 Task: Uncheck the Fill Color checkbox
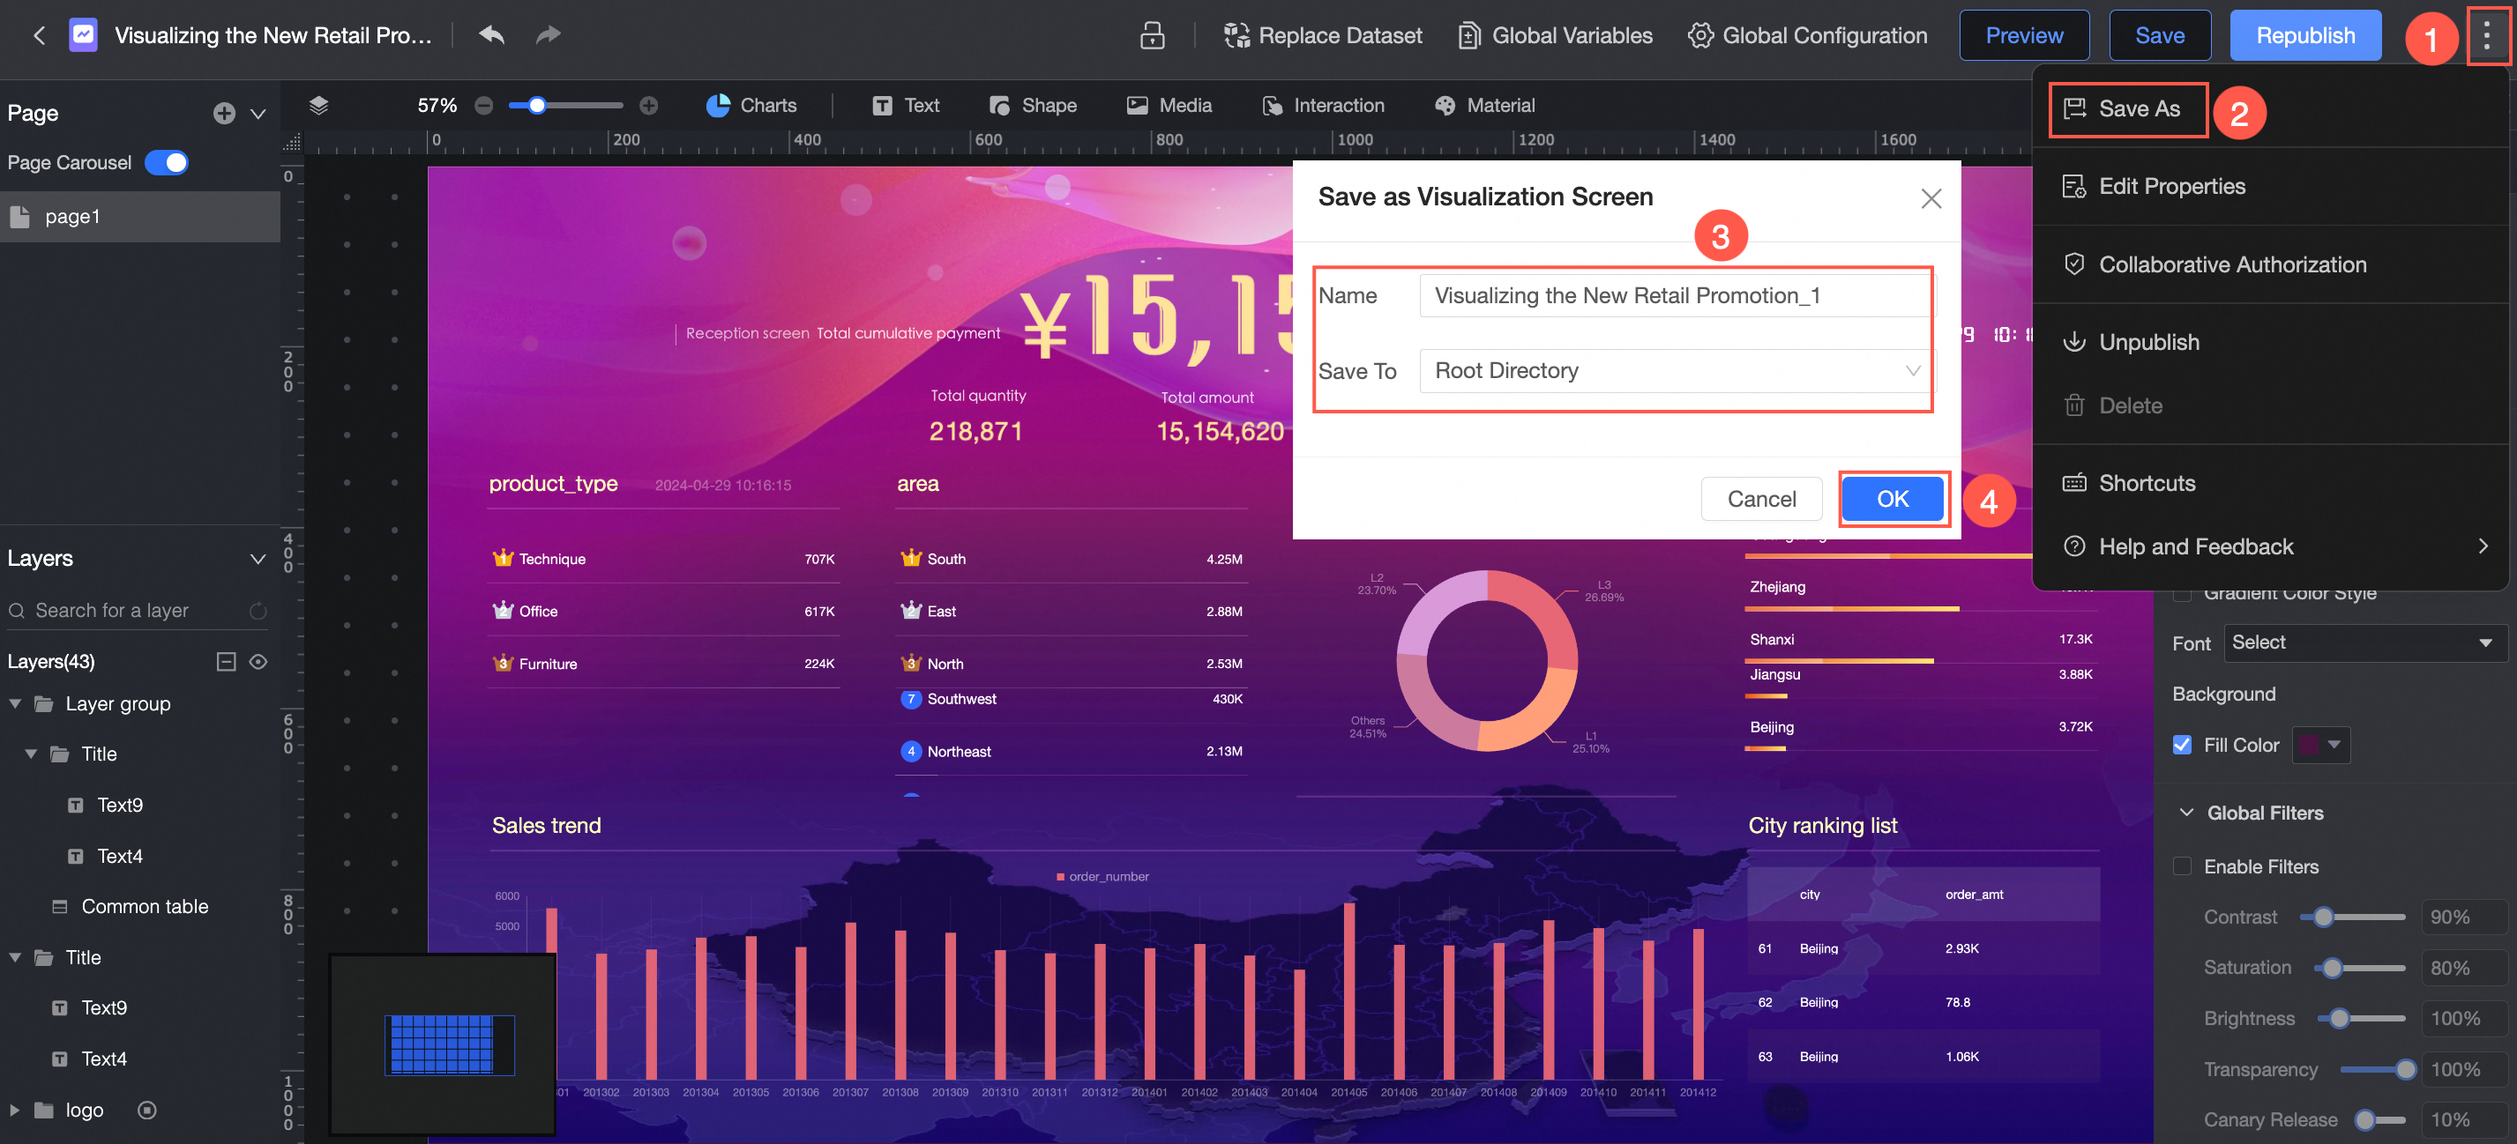(2182, 745)
